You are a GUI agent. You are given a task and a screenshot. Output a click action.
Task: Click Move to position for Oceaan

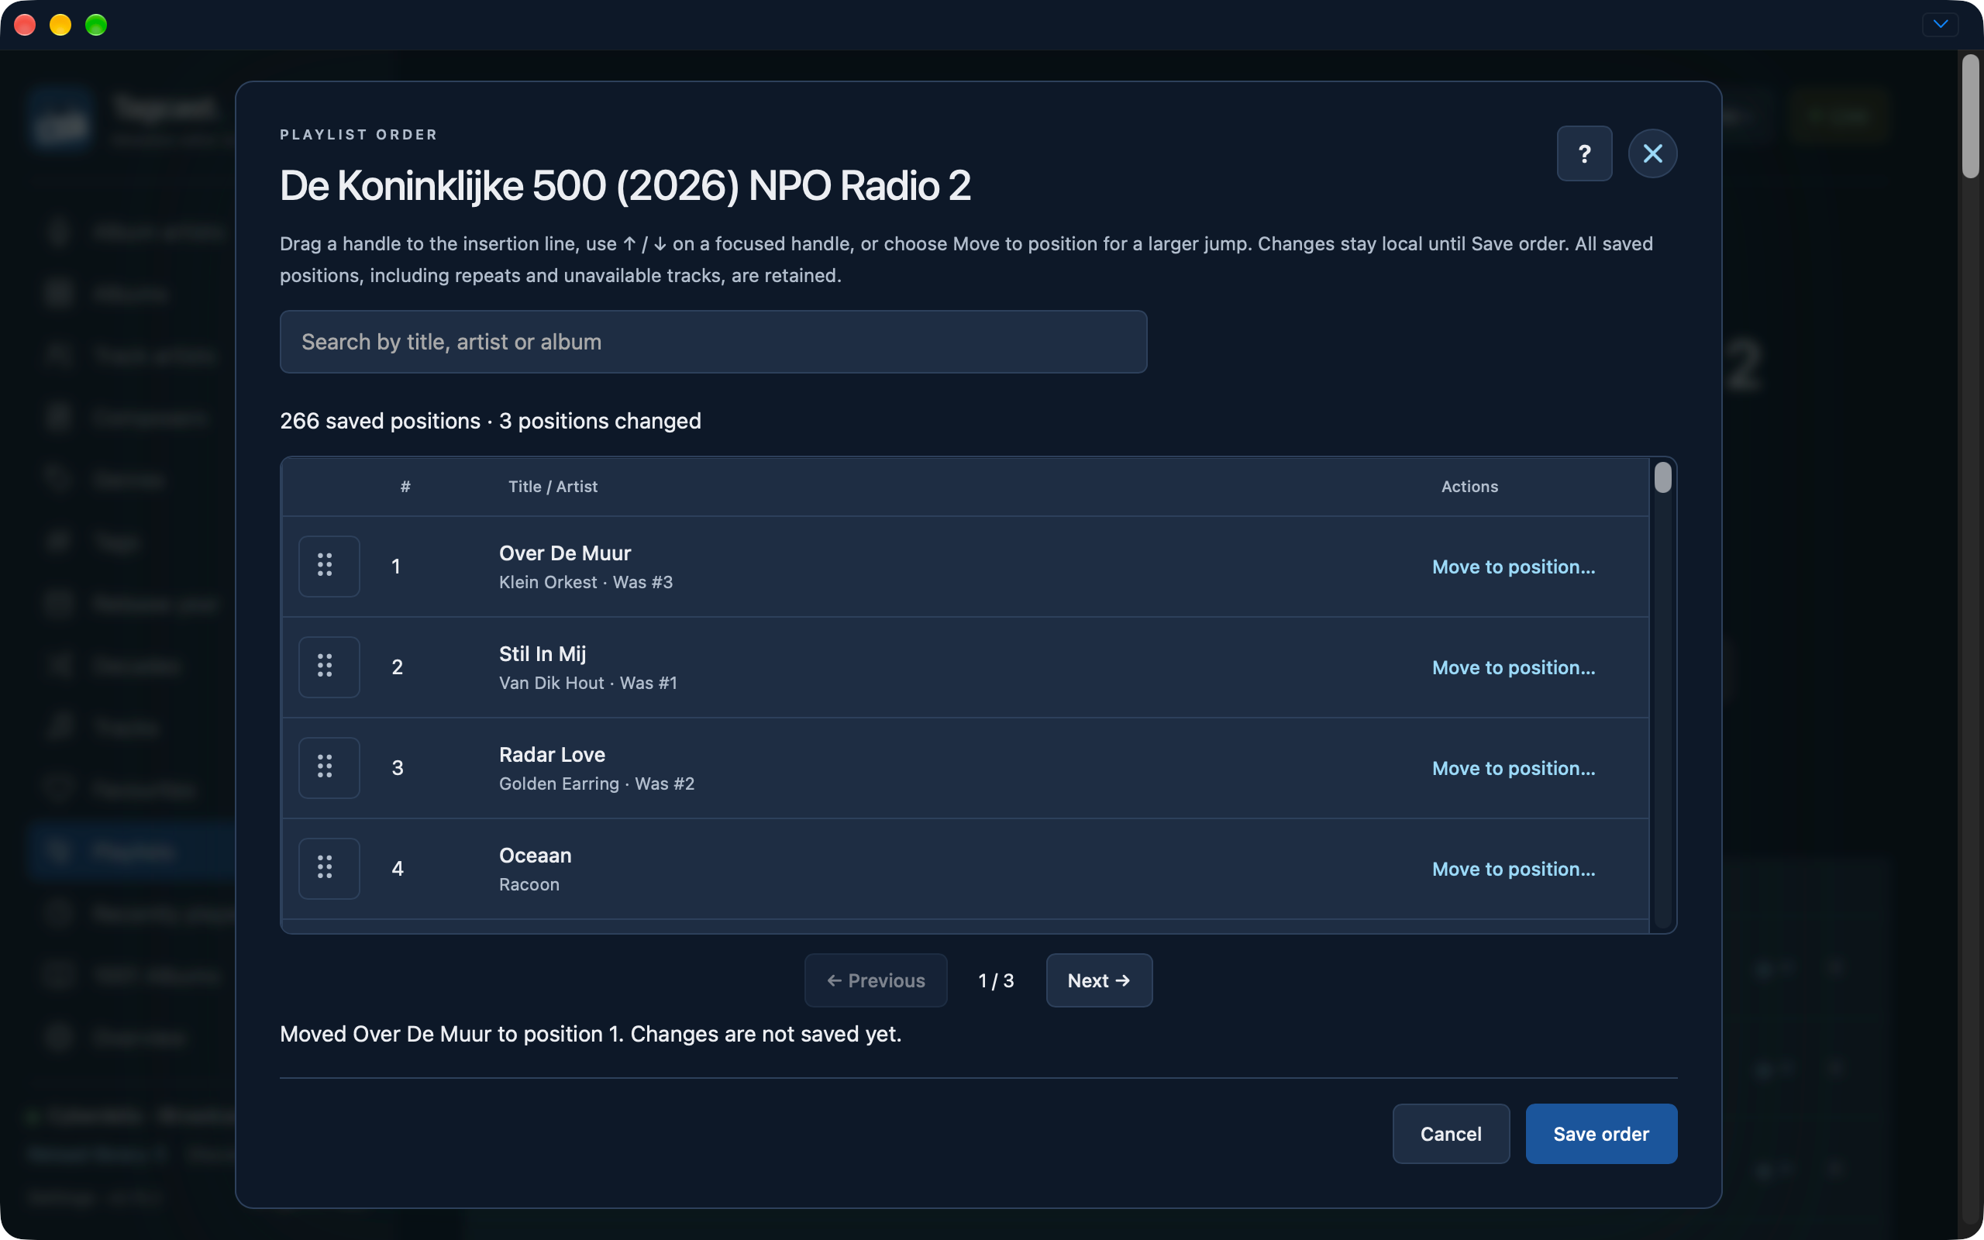(1514, 870)
